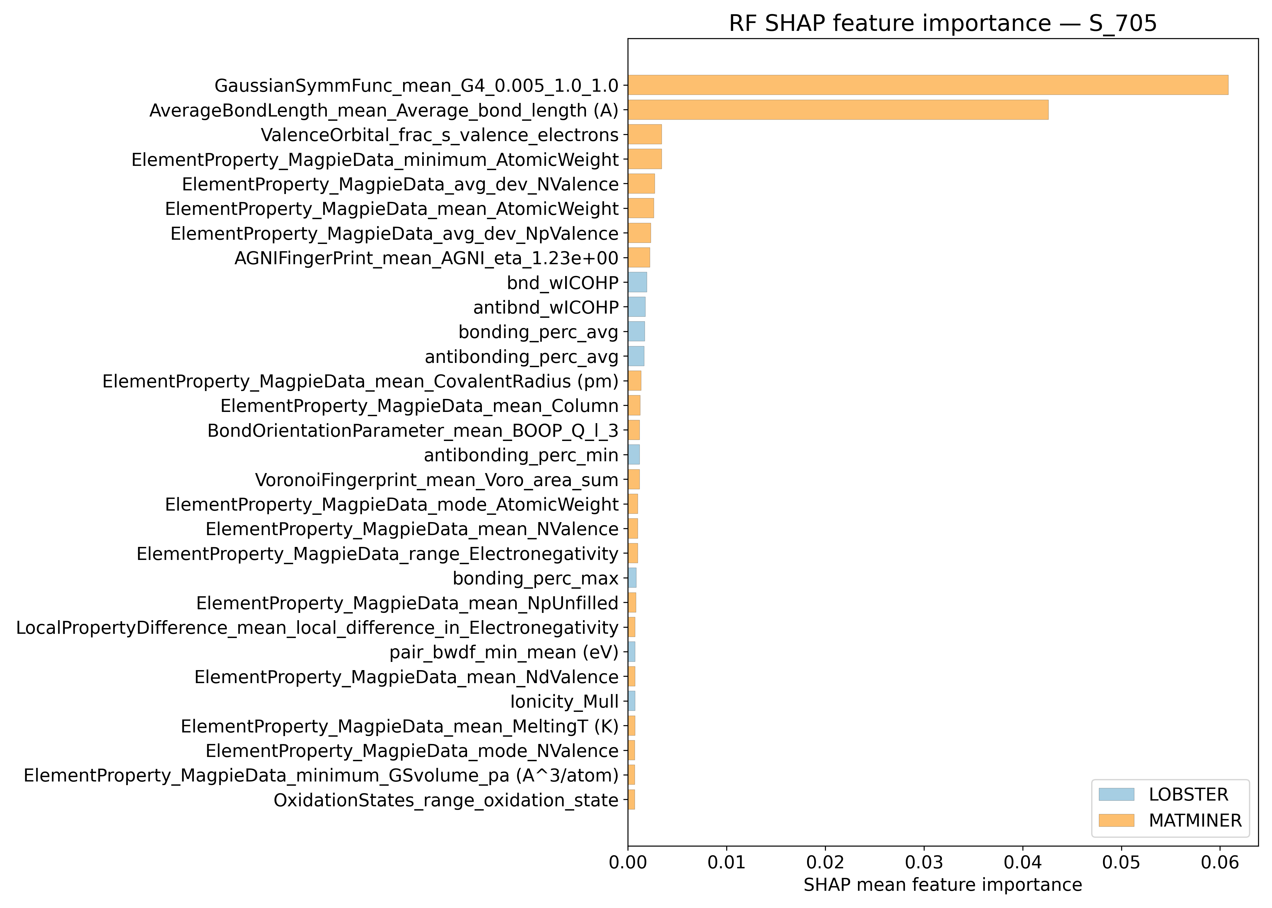The image size is (1272, 908).
Task: Click the ElementProperty_MagpieData_minimum_AtomicWeight bar
Action: pyautogui.click(x=644, y=159)
